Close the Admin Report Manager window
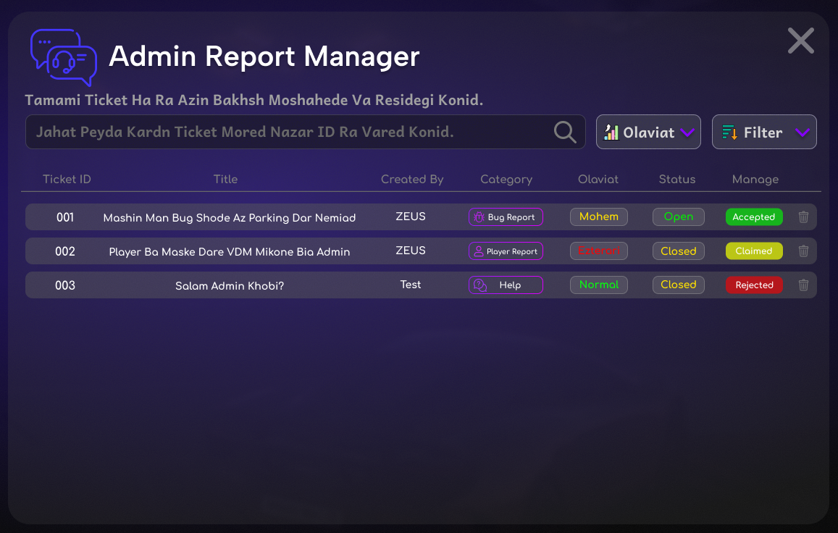This screenshot has height=533, width=838. (x=800, y=41)
